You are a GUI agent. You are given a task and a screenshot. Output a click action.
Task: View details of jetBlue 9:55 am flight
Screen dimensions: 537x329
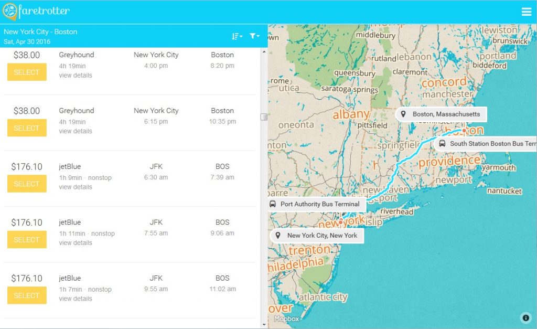click(76, 299)
